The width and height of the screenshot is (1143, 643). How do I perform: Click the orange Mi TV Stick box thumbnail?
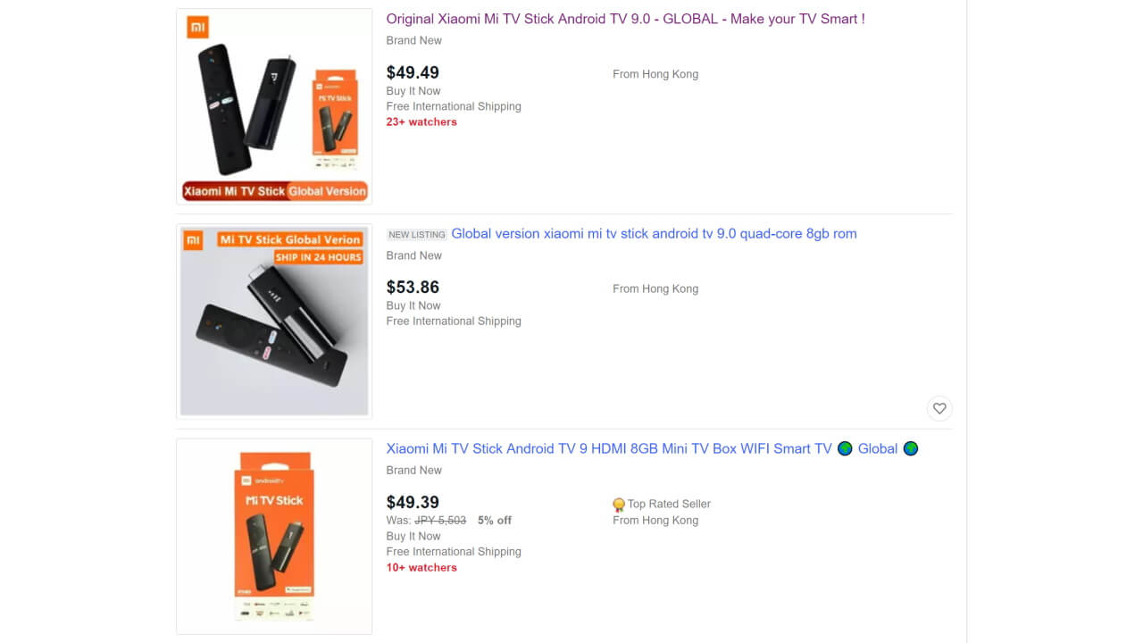click(274, 536)
